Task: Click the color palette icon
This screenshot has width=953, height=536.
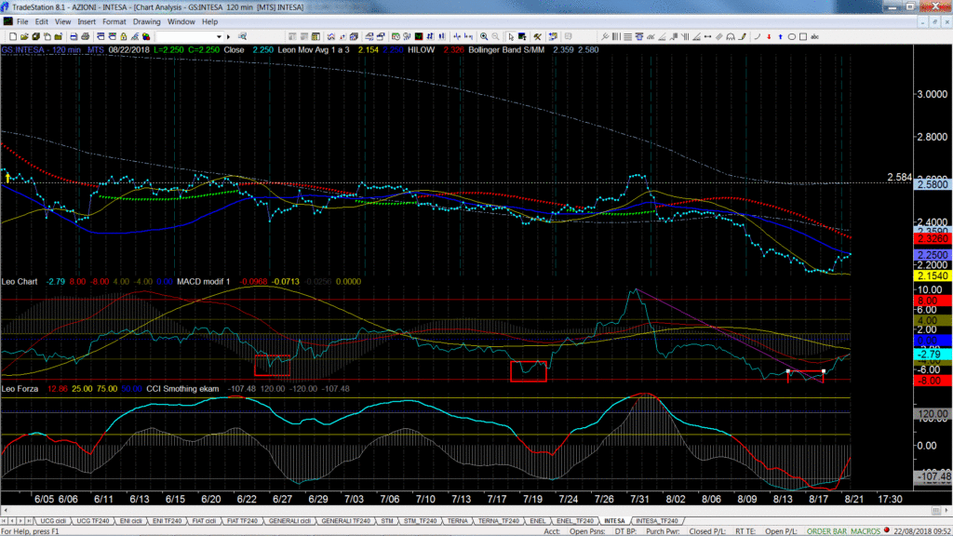Action: tap(146, 37)
